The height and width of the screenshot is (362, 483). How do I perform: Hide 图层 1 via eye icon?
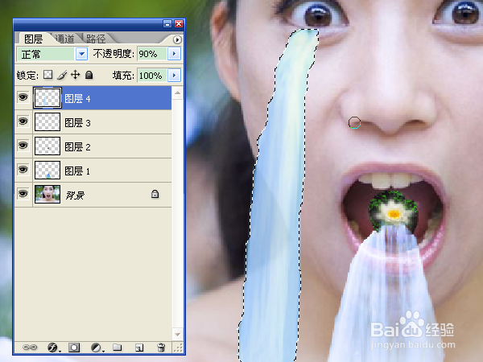23,169
